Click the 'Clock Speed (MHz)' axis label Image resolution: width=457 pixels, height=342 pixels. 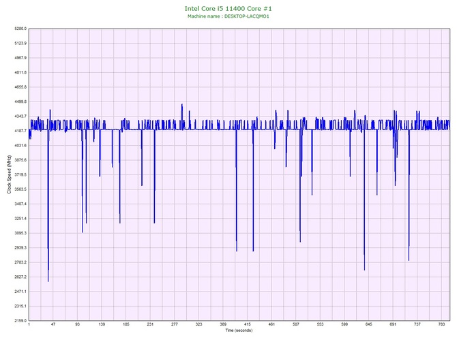click(9, 174)
